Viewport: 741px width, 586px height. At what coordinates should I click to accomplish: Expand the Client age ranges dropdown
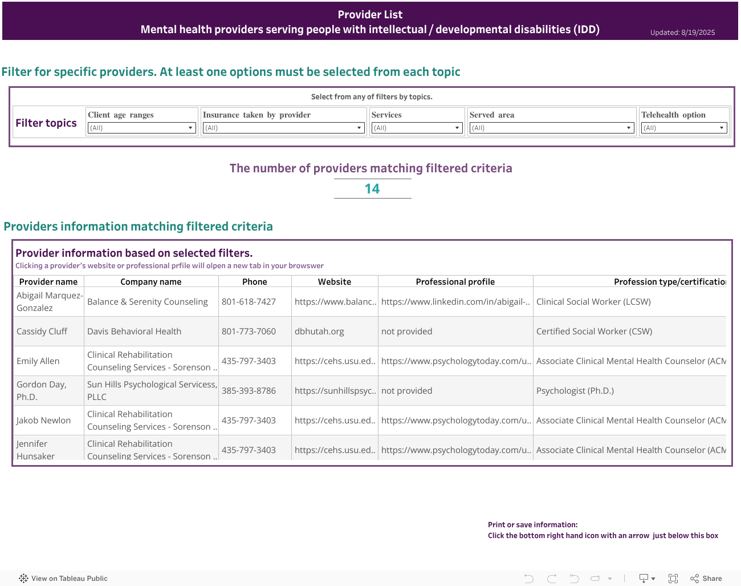(142, 128)
